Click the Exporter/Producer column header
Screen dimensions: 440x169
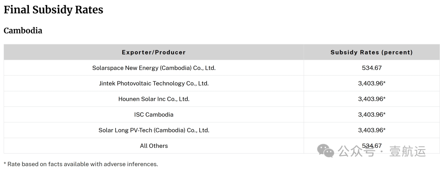tap(154, 52)
